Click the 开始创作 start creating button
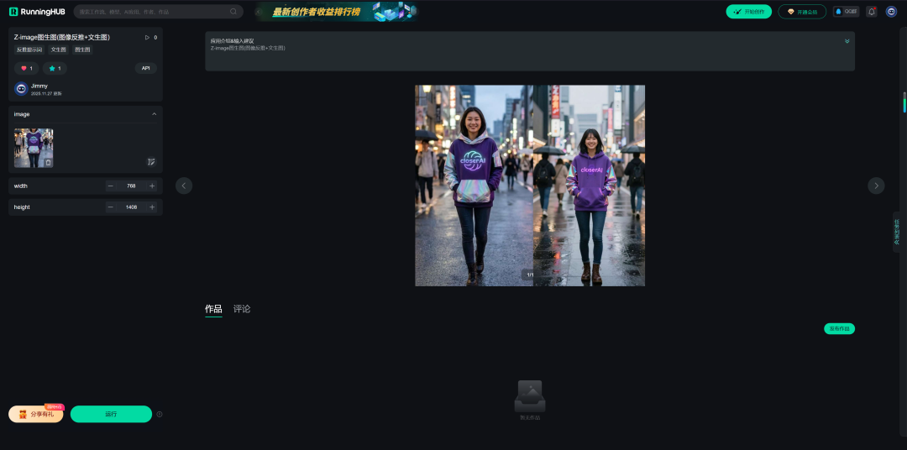Image resolution: width=907 pixels, height=450 pixels. 748,12
